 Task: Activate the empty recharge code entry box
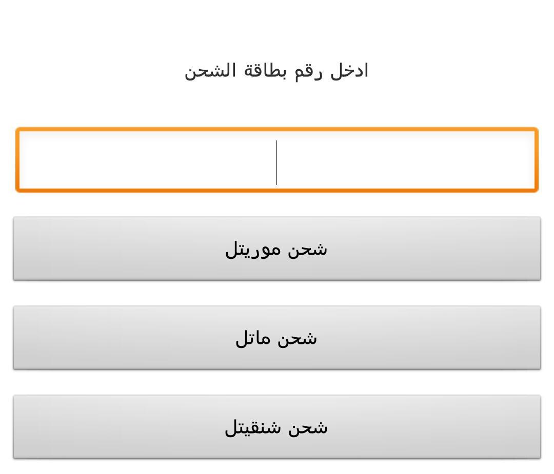pos(277,160)
